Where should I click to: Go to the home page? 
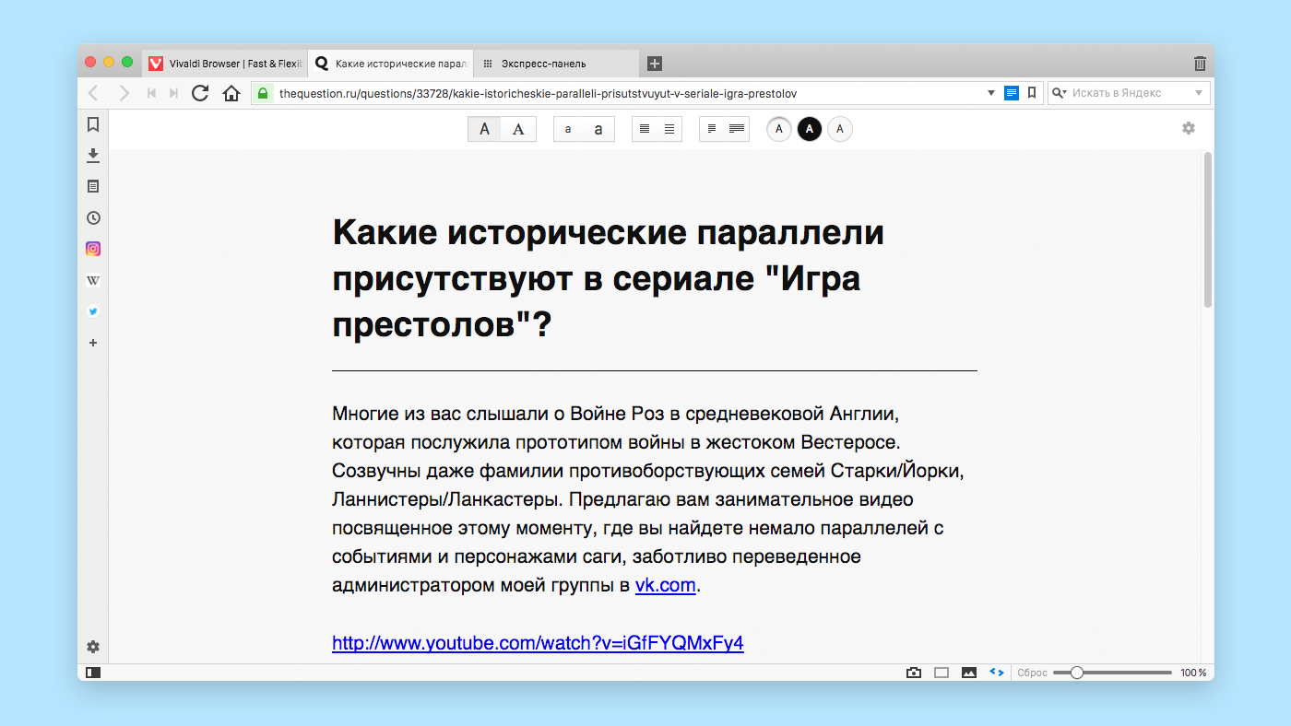(x=231, y=93)
